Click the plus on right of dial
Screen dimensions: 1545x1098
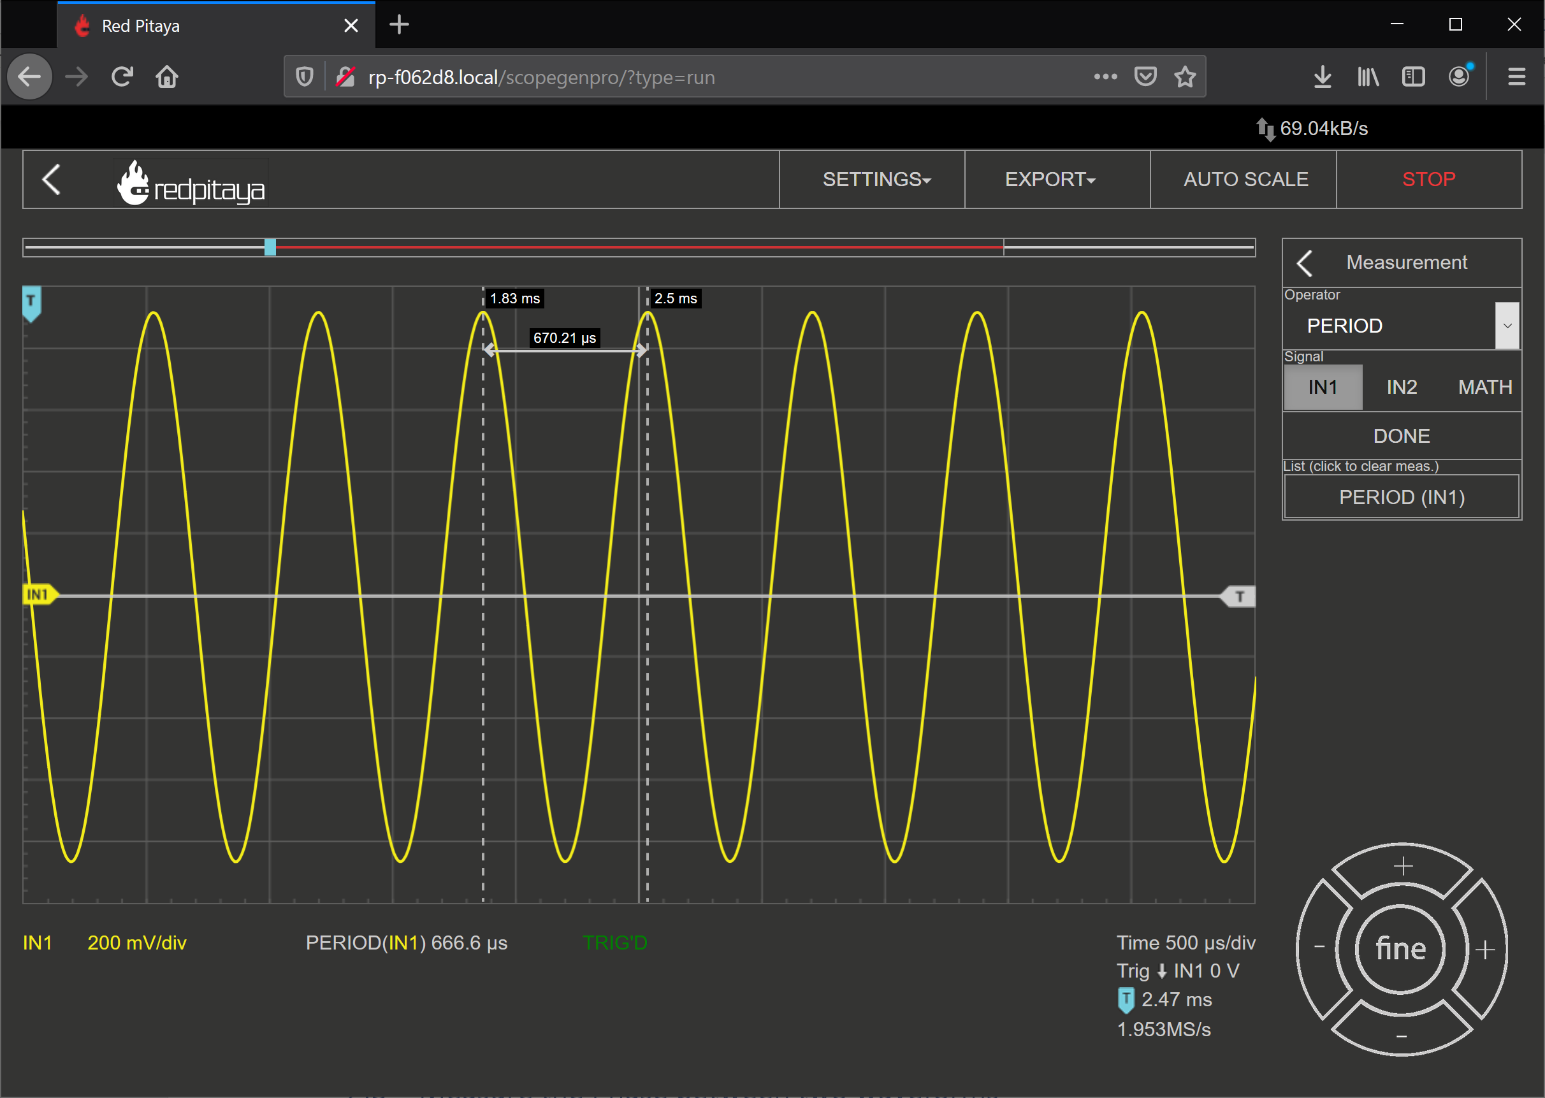pyautogui.click(x=1485, y=950)
